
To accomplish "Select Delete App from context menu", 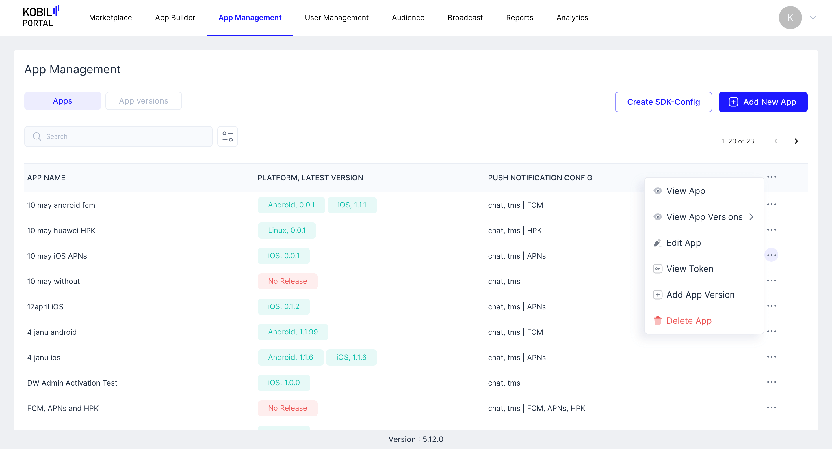I will click(x=689, y=321).
